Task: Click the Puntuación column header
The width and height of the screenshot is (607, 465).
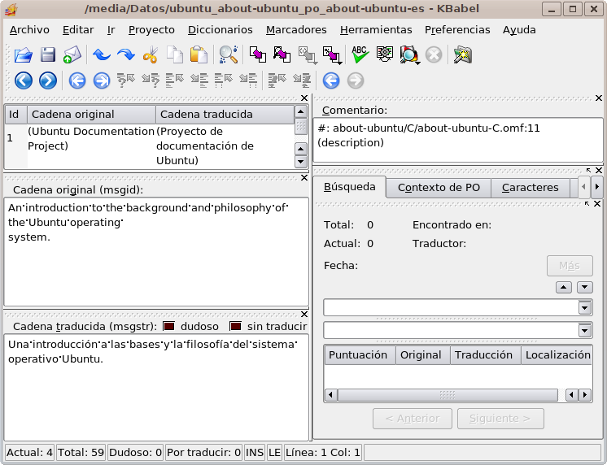Action: click(360, 355)
